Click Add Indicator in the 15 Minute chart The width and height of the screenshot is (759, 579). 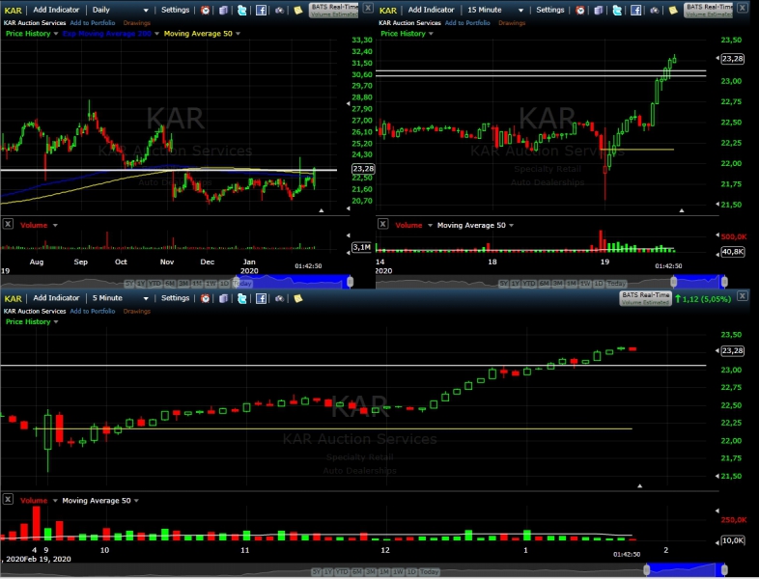(x=431, y=10)
